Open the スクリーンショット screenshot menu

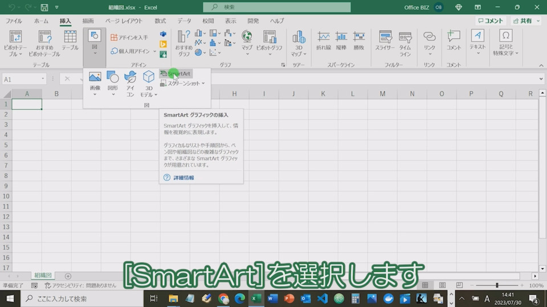183,83
